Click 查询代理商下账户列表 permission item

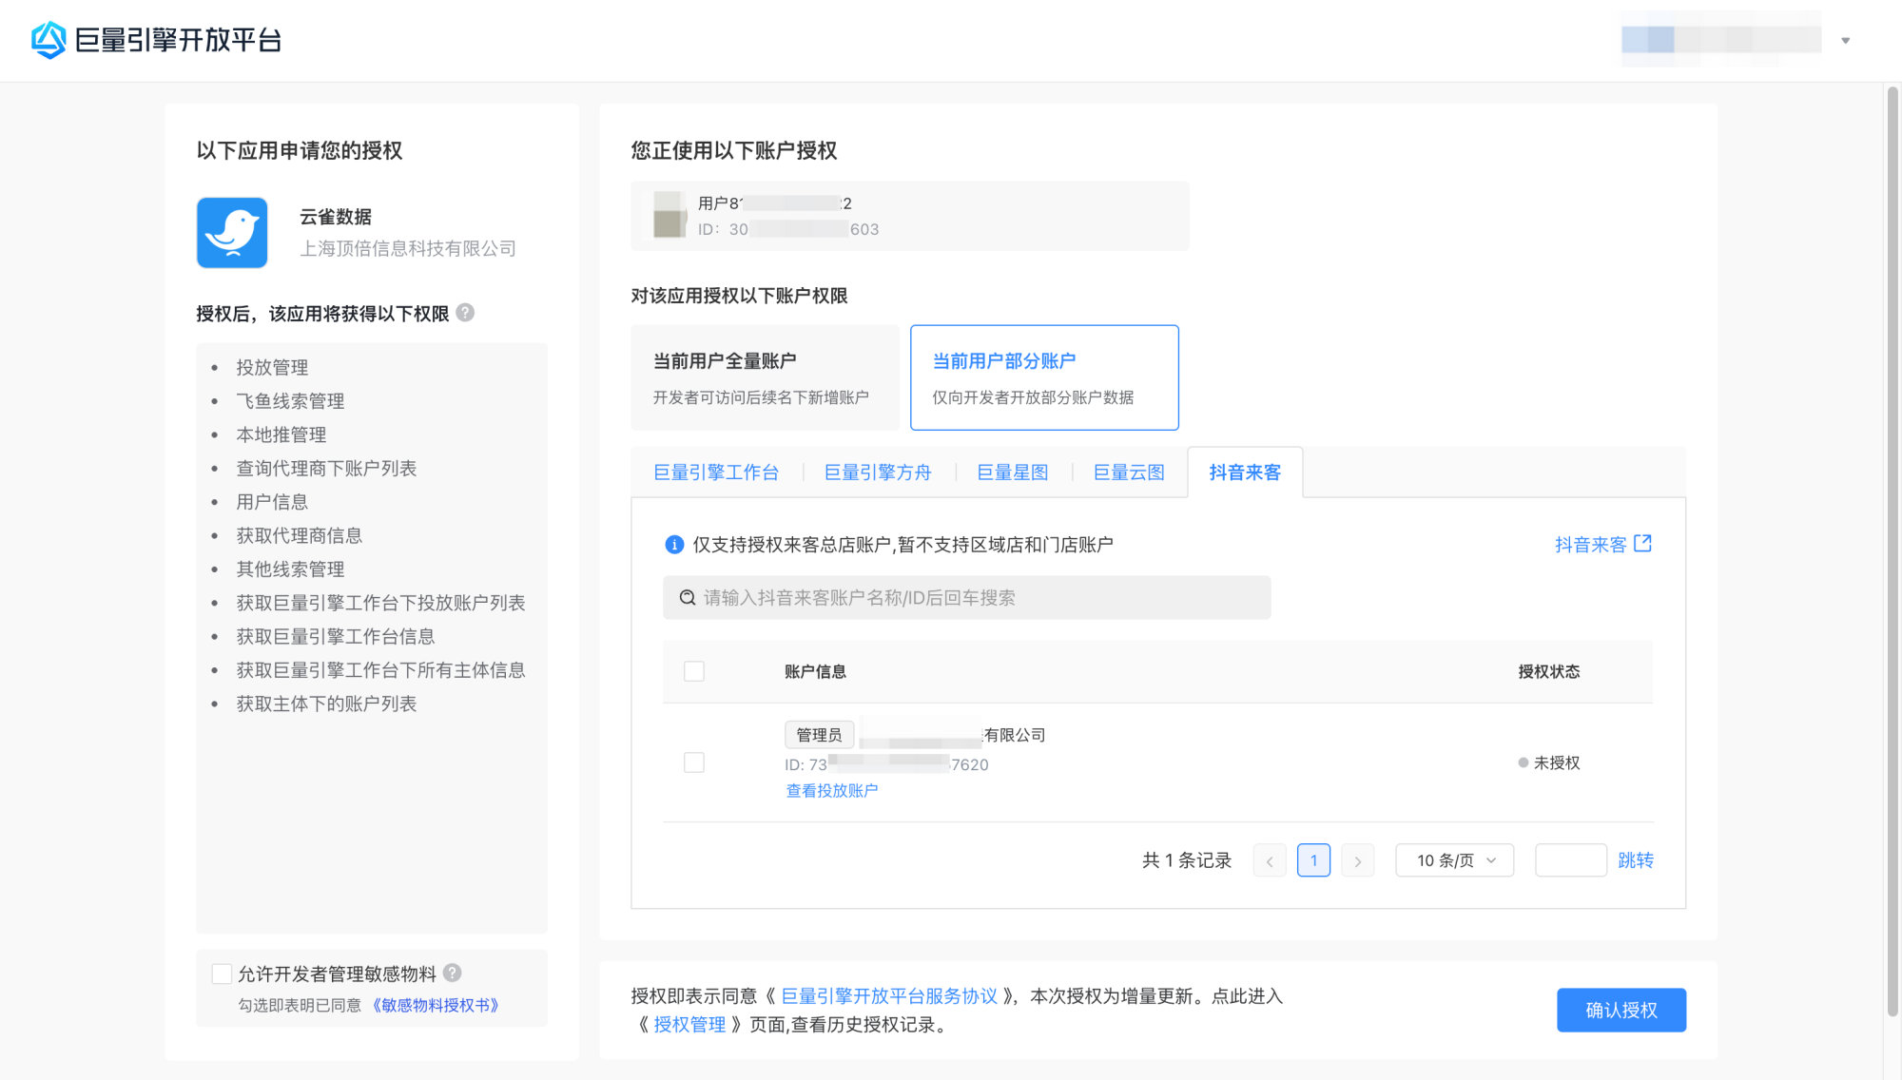(x=326, y=469)
